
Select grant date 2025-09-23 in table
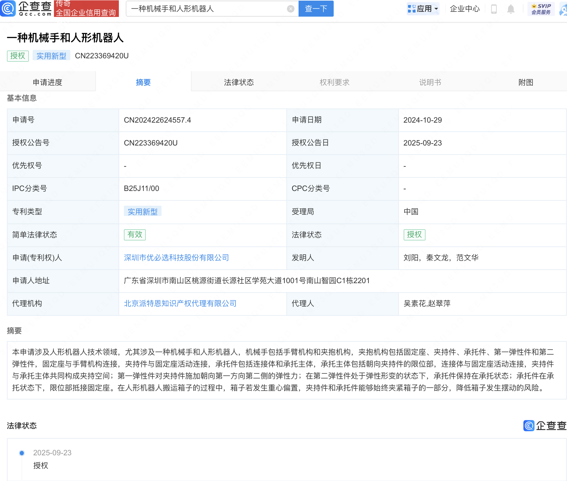423,143
